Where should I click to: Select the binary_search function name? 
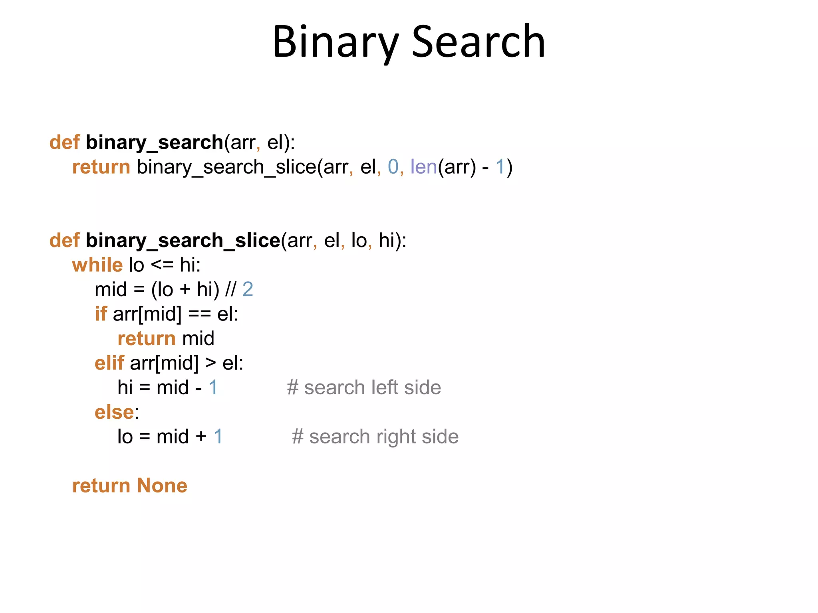(154, 142)
